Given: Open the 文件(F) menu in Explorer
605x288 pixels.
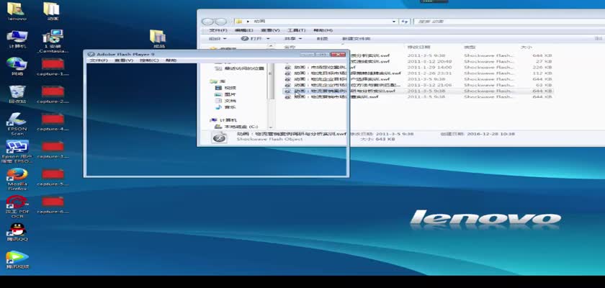Looking at the screenshot, I should [x=218, y=30].
